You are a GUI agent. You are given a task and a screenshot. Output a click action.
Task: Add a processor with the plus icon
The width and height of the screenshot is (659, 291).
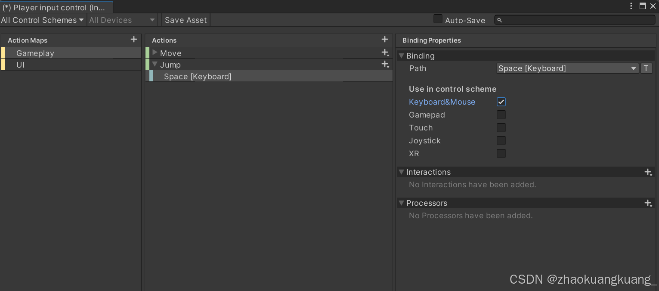click(648, 203)
